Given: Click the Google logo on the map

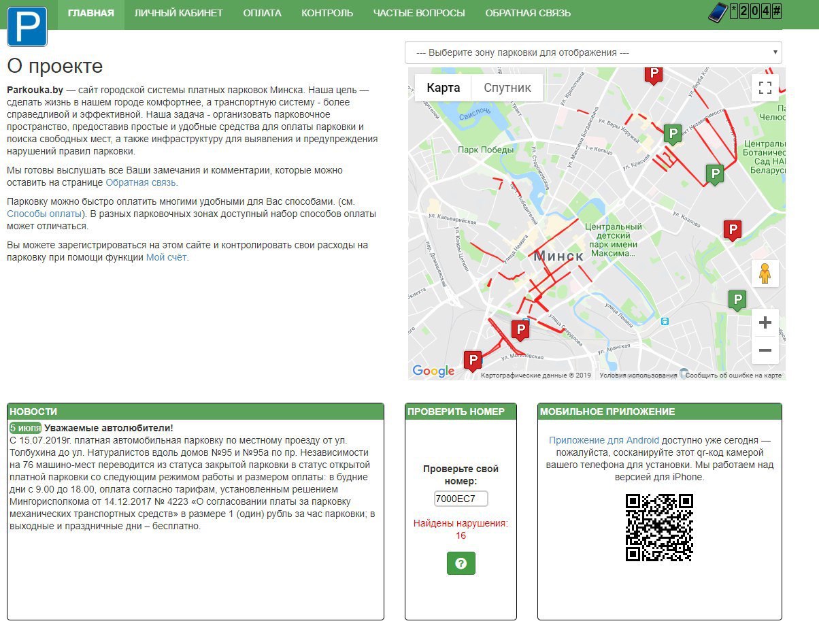Looking at the screenshot, I should [x=433, y=371].
